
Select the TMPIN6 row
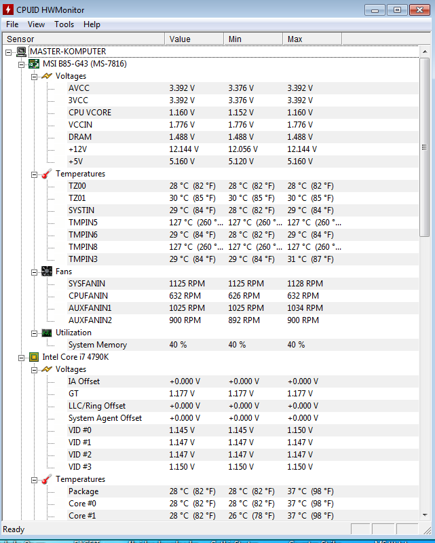[243, 235]
